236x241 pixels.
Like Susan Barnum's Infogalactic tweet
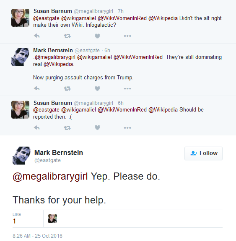(97, 36)
